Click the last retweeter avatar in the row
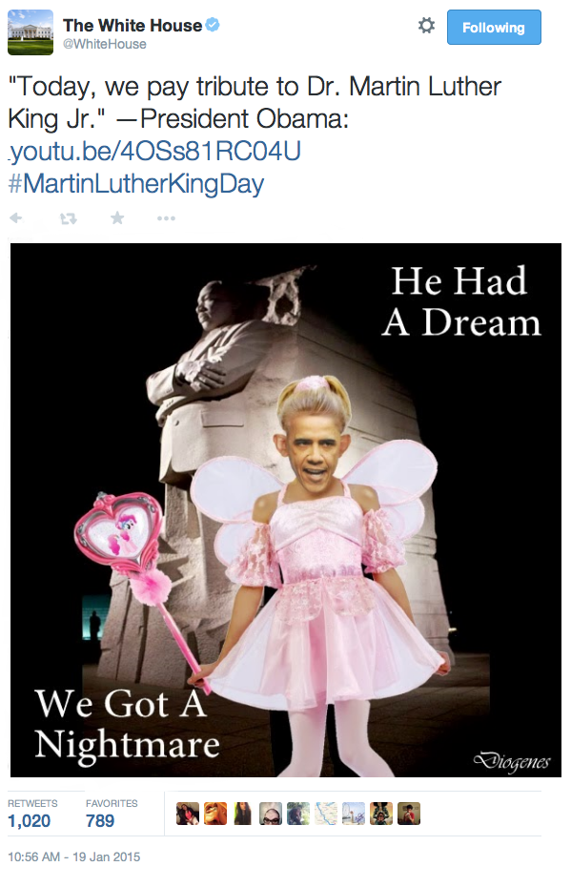The image size is (571, 887). (x=409, y=814)
